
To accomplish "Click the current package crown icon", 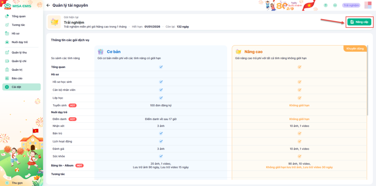I will click(x=54, y=22).
